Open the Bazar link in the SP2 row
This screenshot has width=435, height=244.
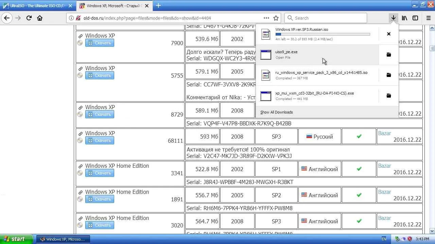click(384, 192)
